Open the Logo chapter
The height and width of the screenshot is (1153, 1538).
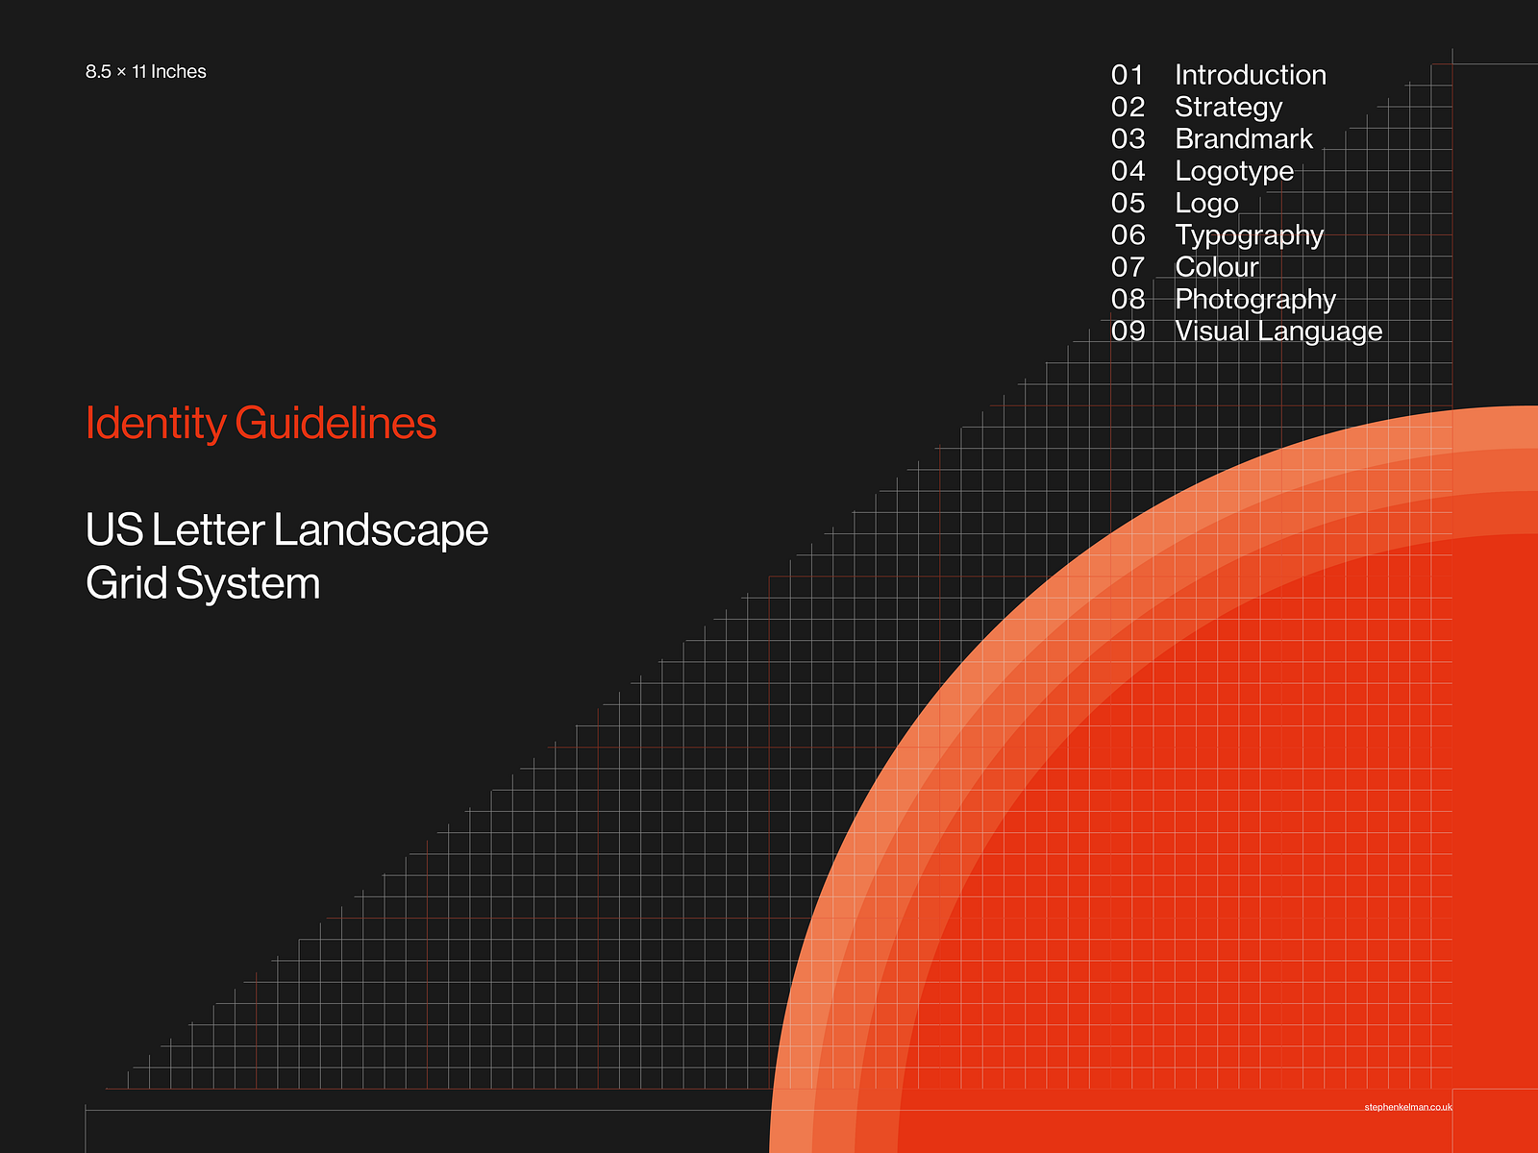pos(1205,204)
